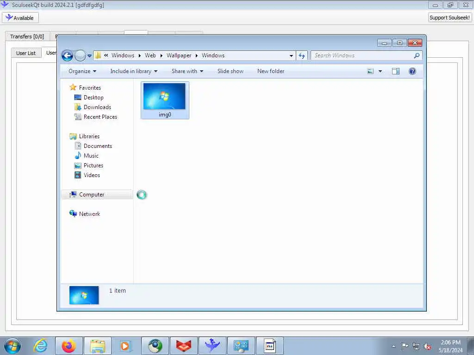This screenshot has width=474, height=355.
Task: Click the control panel taskbar icon
Action: coord(241,346)
